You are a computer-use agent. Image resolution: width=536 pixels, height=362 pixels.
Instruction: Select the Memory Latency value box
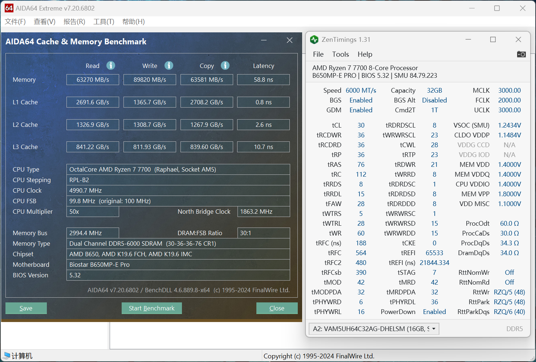point(263,80)
